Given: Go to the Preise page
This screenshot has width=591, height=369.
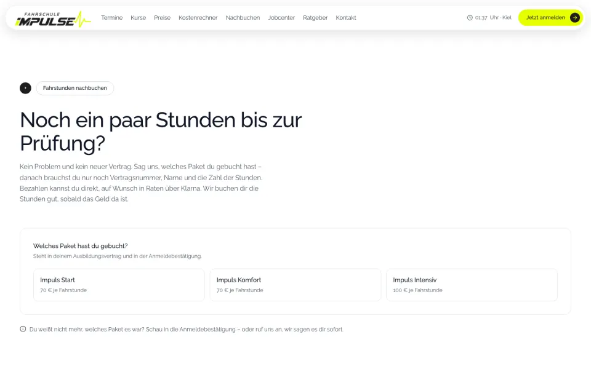Looking at the screenshot, I should coord(162,18).
